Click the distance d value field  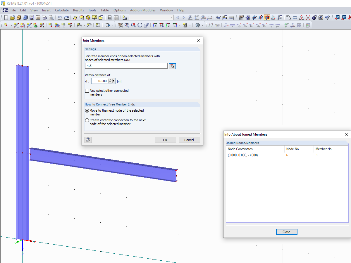pyautogui.click(x=100, y=81)
